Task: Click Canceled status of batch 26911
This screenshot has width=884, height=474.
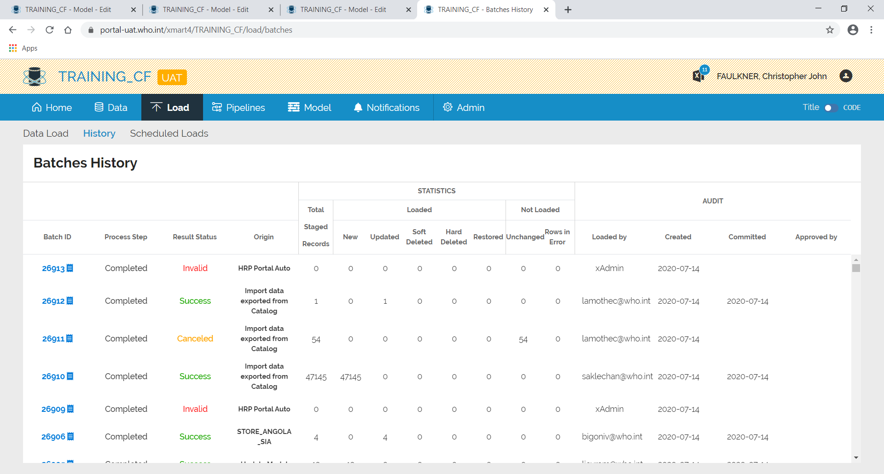Action: (195, 338)
